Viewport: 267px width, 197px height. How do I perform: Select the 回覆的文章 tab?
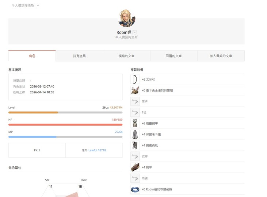click(x=173, y=56)
